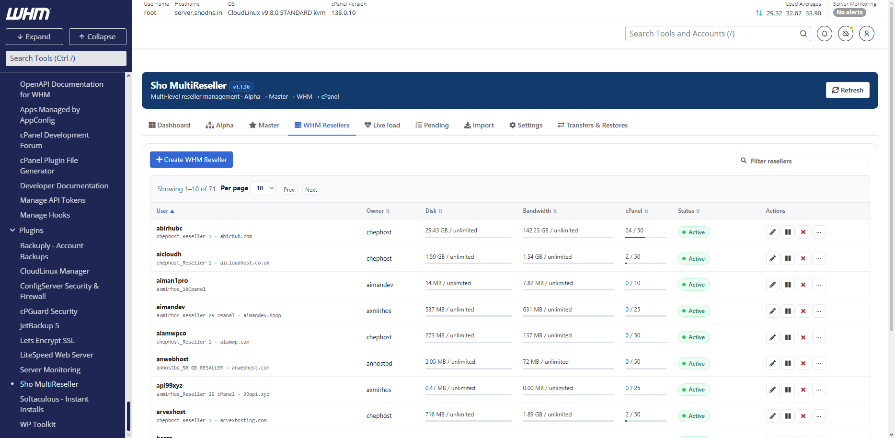
Task: Edit the aicloudh reseller
Action: click(x=772, y=259)
